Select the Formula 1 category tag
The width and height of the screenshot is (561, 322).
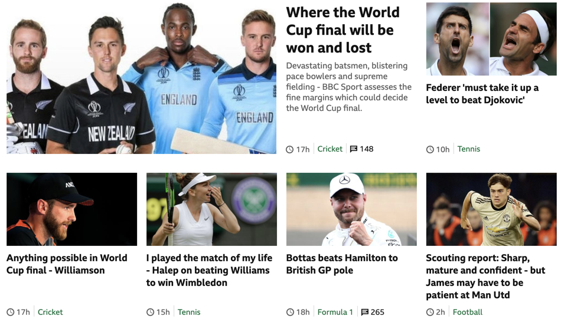pos(335,313)
